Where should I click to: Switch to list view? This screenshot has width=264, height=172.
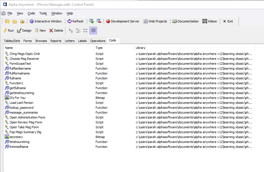click(85, 31)
